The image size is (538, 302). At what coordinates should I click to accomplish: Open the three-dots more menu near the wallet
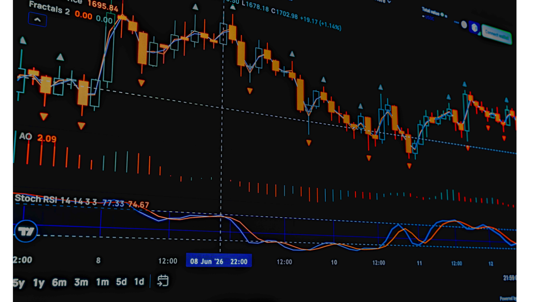point(456,22)
